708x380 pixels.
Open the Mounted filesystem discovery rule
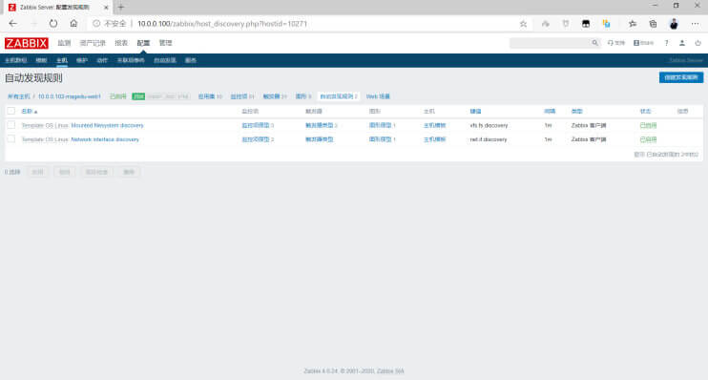[x=107, y=125]
